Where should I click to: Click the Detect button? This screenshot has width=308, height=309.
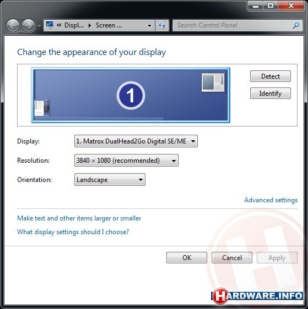[x=271, y=76]
